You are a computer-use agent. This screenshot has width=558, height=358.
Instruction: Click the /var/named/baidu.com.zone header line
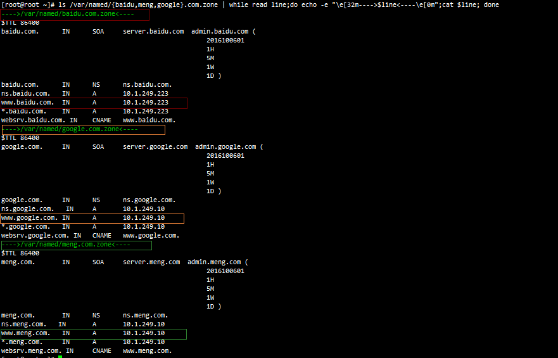click(x=68, y=14)
